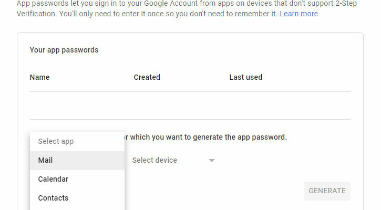Click the generate app password instruction text
This screenshot has height=210, width=381.
coord(205,137)
